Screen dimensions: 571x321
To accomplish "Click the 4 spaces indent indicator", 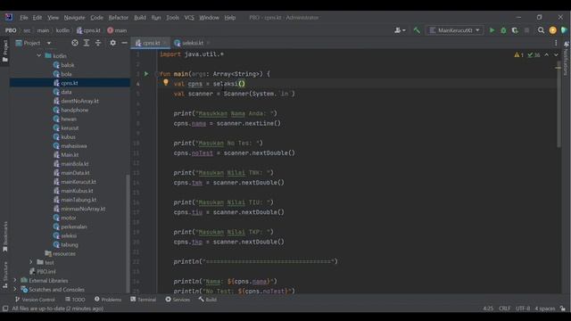I will [x=545, y=309].
